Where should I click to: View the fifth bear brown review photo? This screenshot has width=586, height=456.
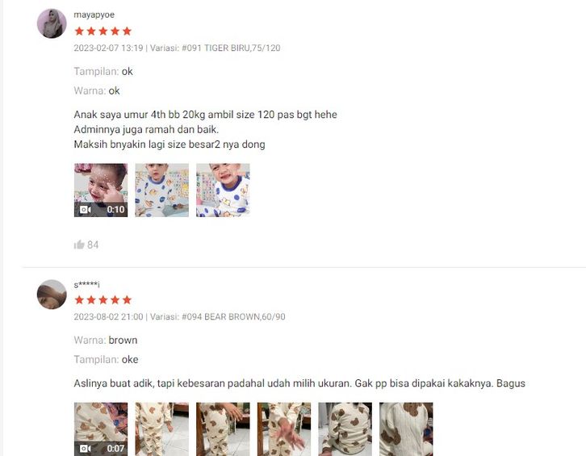click(345, 429)
